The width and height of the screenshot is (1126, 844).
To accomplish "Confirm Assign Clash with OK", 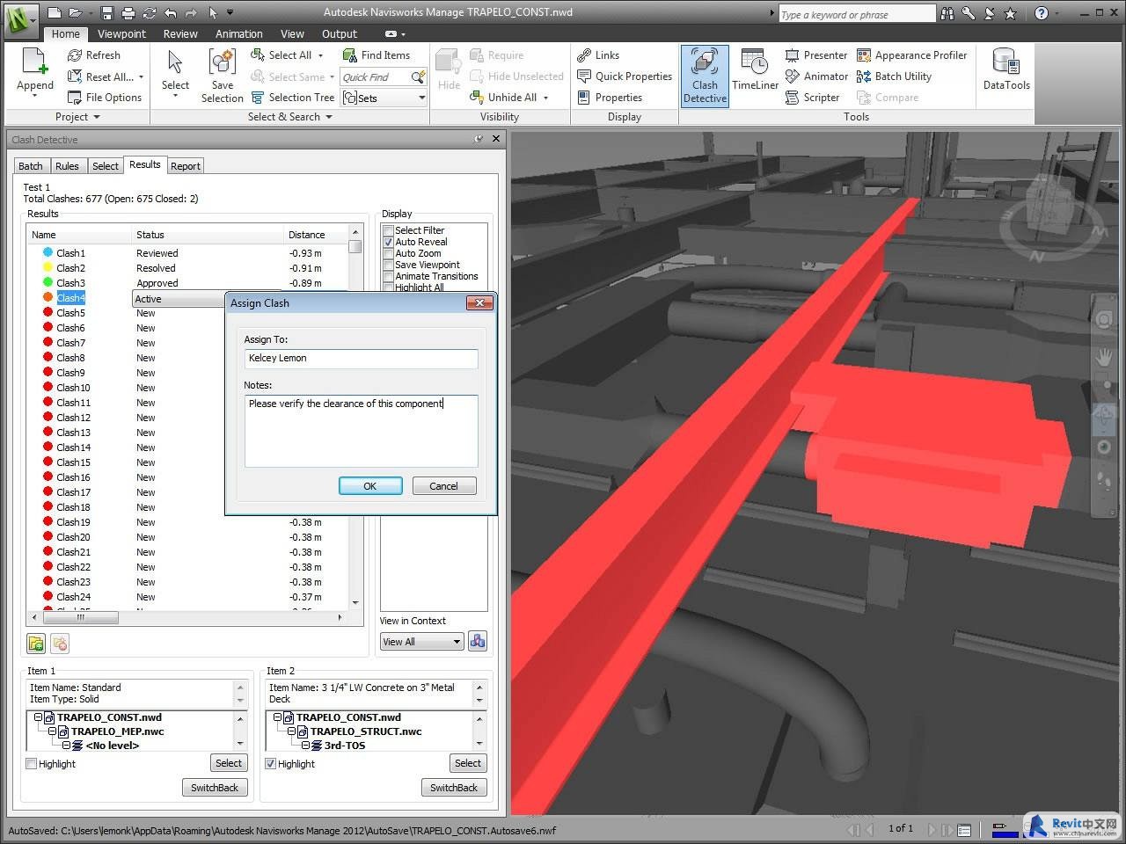I will (370, 486).
